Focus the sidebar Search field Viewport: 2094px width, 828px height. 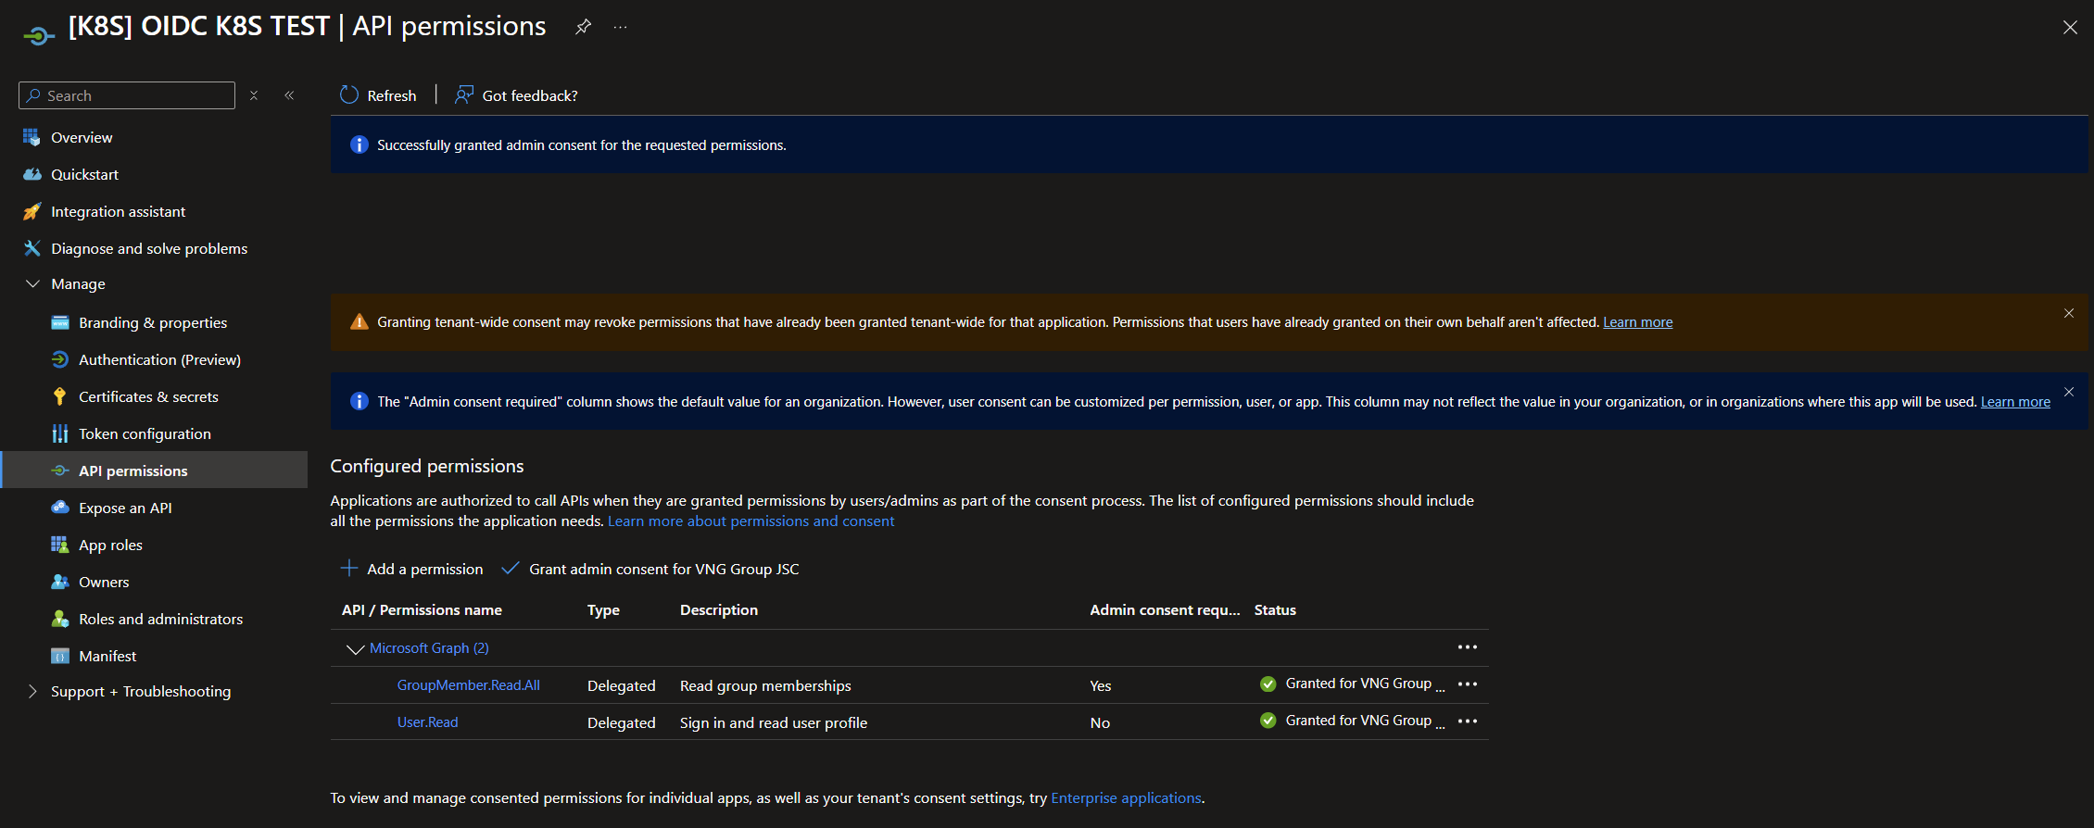[127, 95]
